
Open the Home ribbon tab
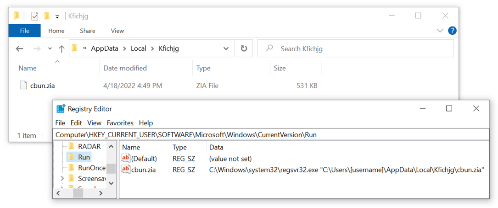pyautogui.click(x=56, y=31)
